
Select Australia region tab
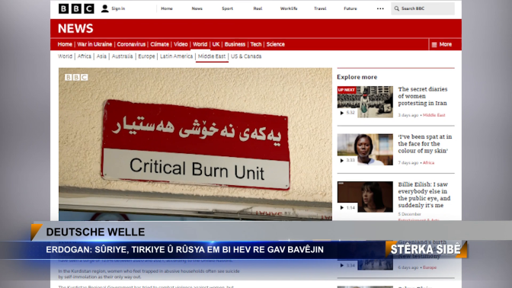(122, 56)
